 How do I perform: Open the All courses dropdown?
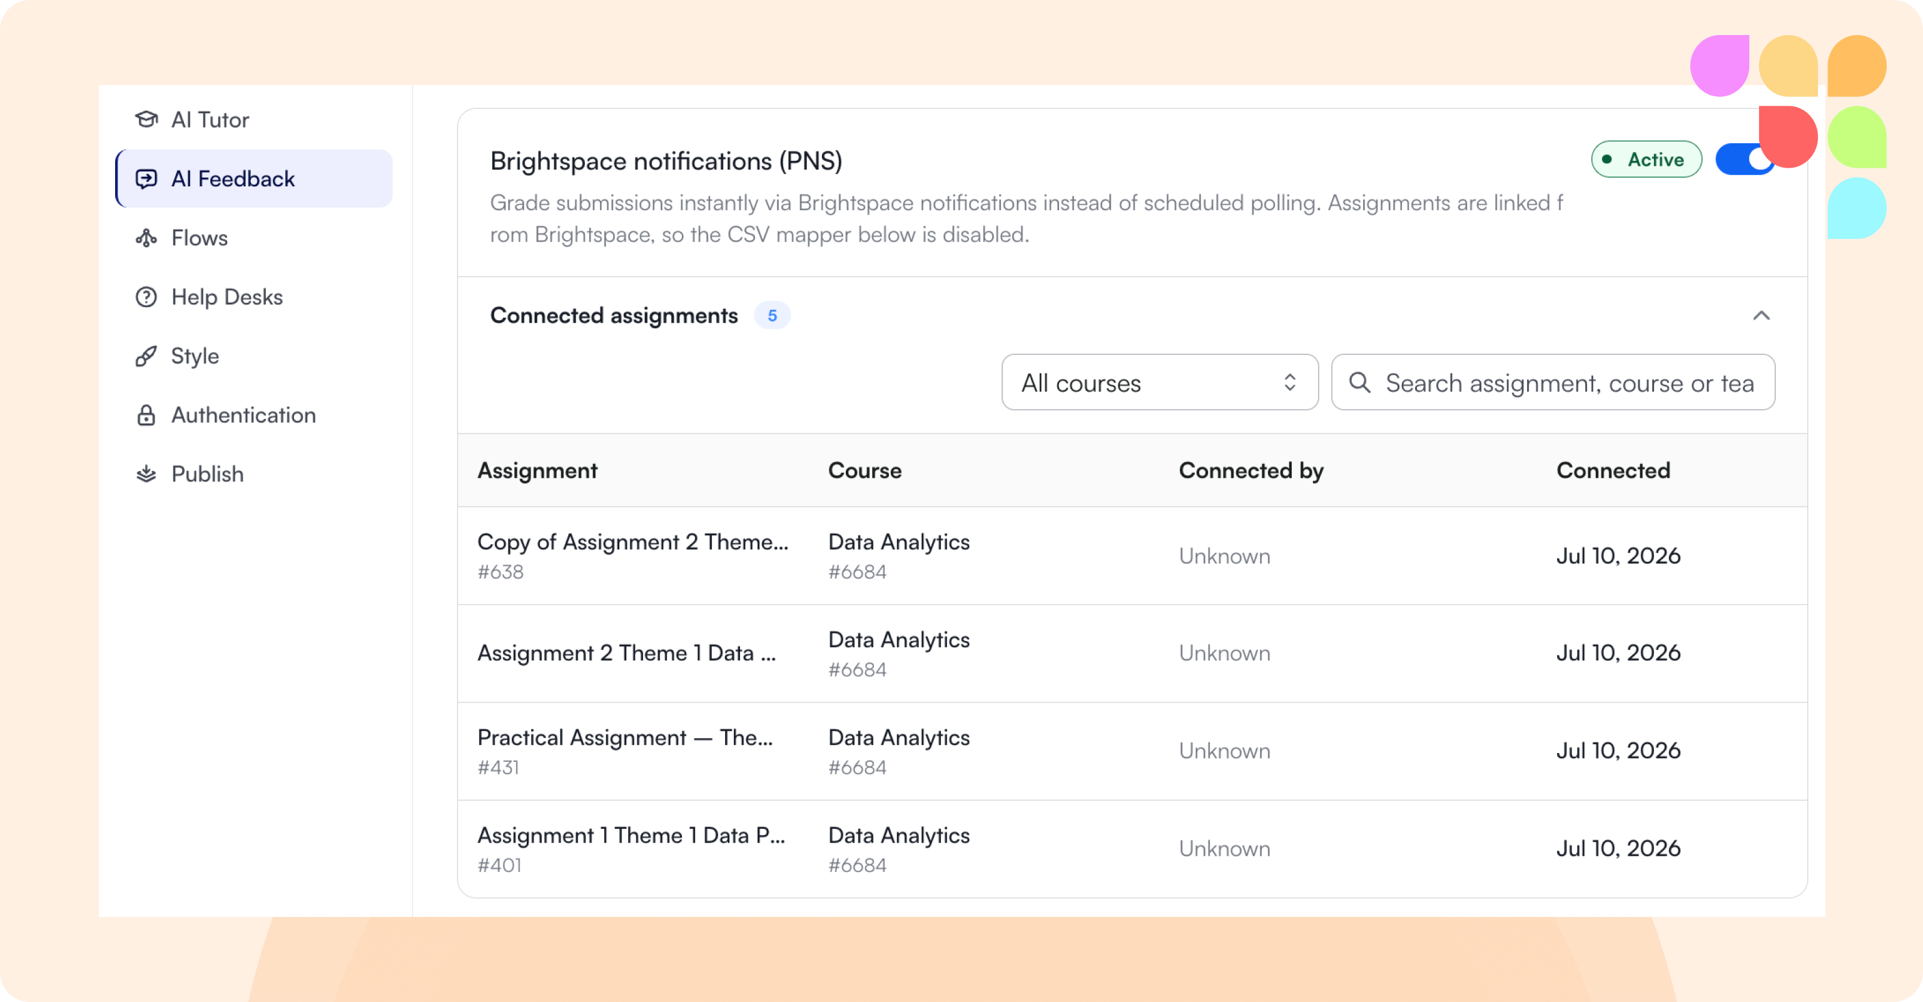[1159, 382]
